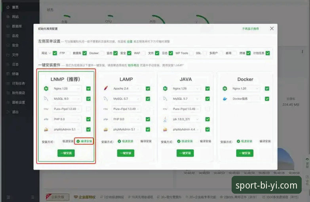310x202 pixels.
Task: Uncheck Apache 2.4 checkbox in LAMP card
Action: click(148, 88)
